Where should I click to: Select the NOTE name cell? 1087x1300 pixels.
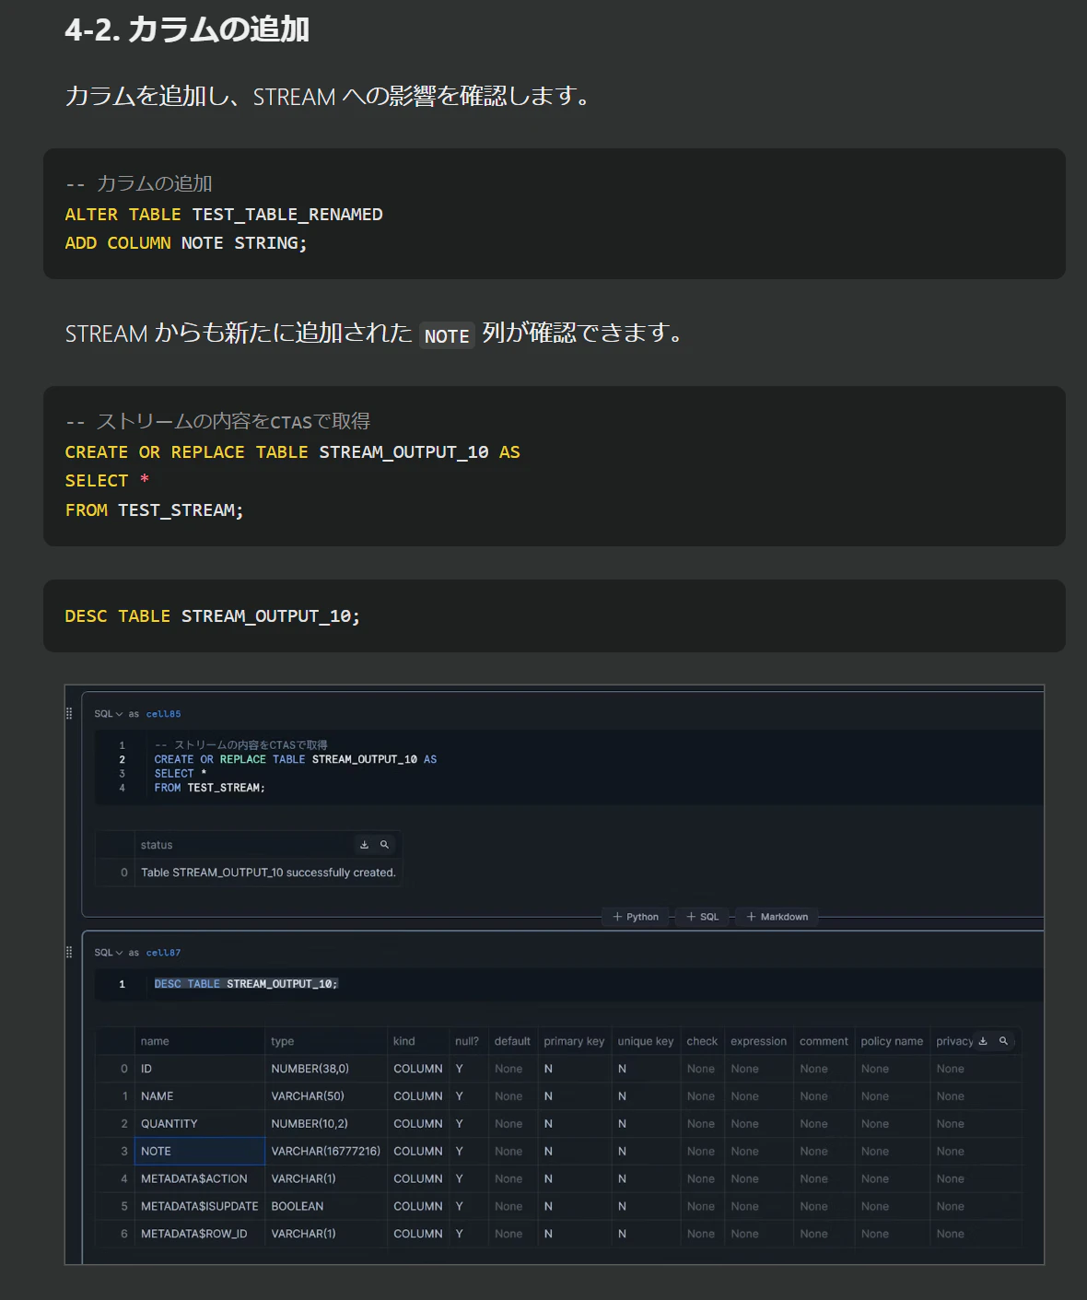click(x=200, y=1151)
